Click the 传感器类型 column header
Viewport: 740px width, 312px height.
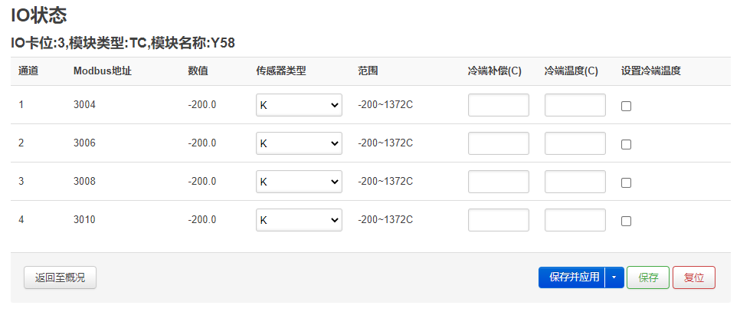(x=281, y=71)
